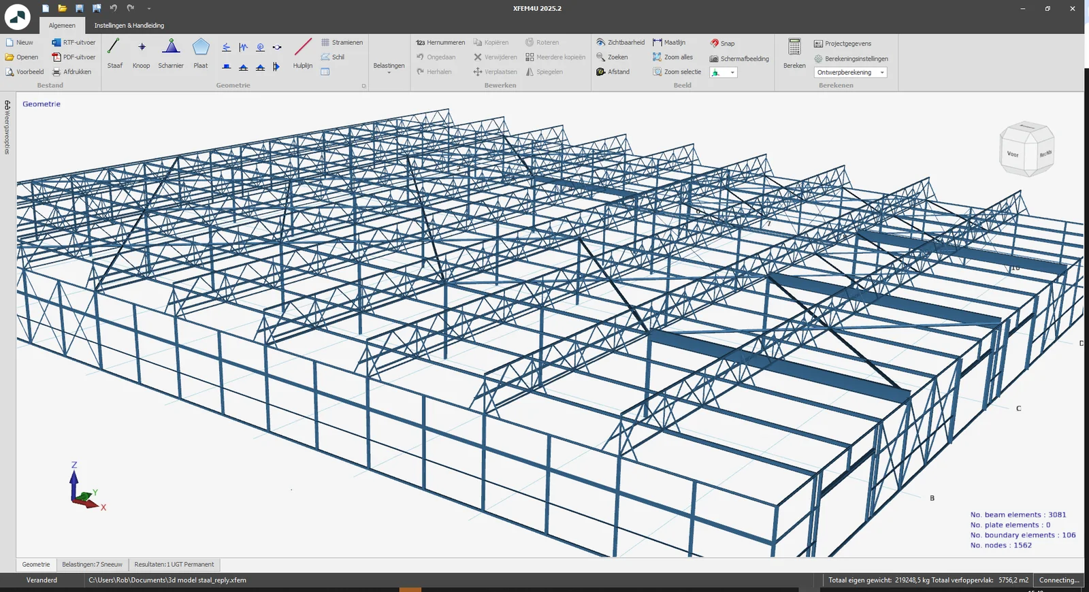The height and width of the screenshot is (592, 1089).
Task: Add a Maatlijn dimension line
Action: coord(669,42)
